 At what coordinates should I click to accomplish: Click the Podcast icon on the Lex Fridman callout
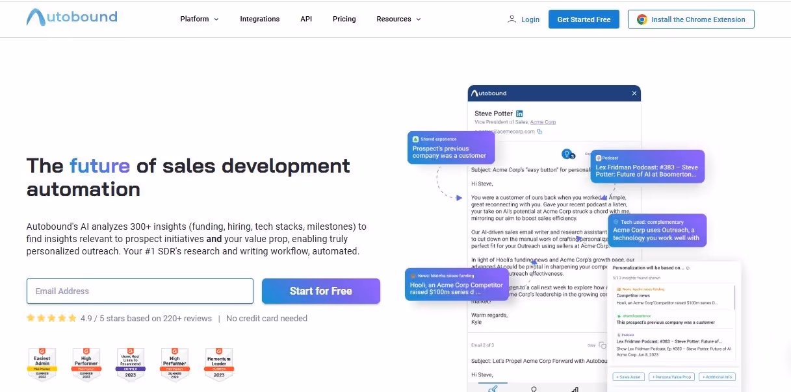coord(599,158)
